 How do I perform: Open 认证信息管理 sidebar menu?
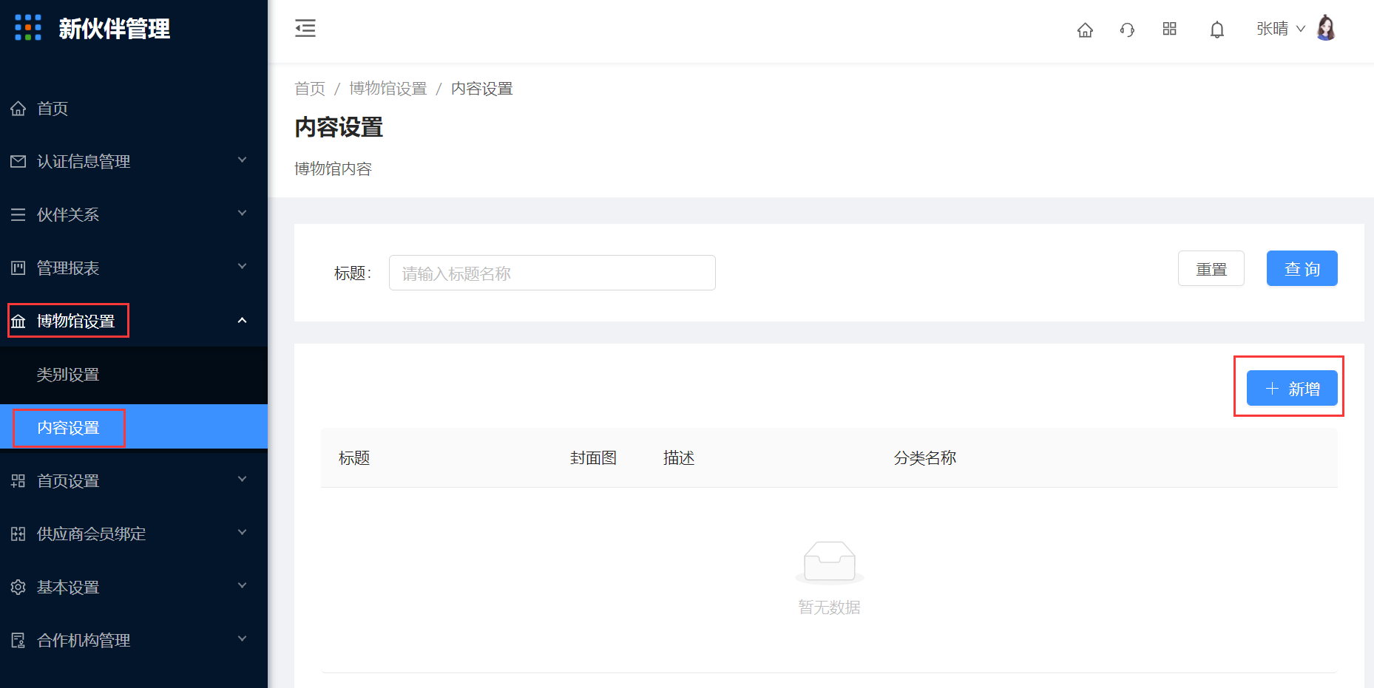(134, 162)
